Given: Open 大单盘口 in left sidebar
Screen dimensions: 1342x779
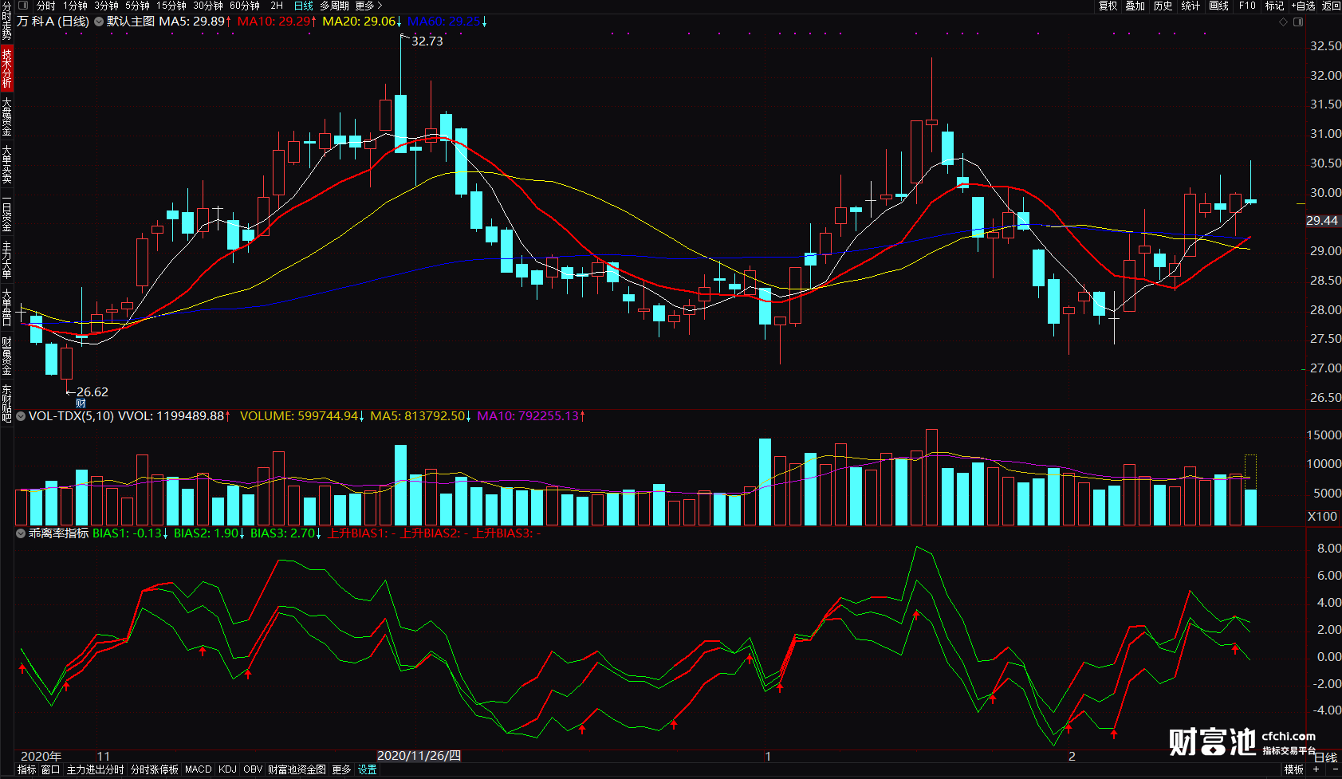Looking at the screenshot, I should (6, 309).
